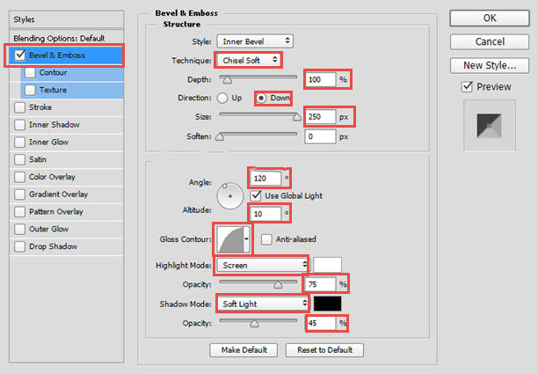Enable the Drop Shadow checkbox
Screen dimensions: 538x374
[20, 246]
